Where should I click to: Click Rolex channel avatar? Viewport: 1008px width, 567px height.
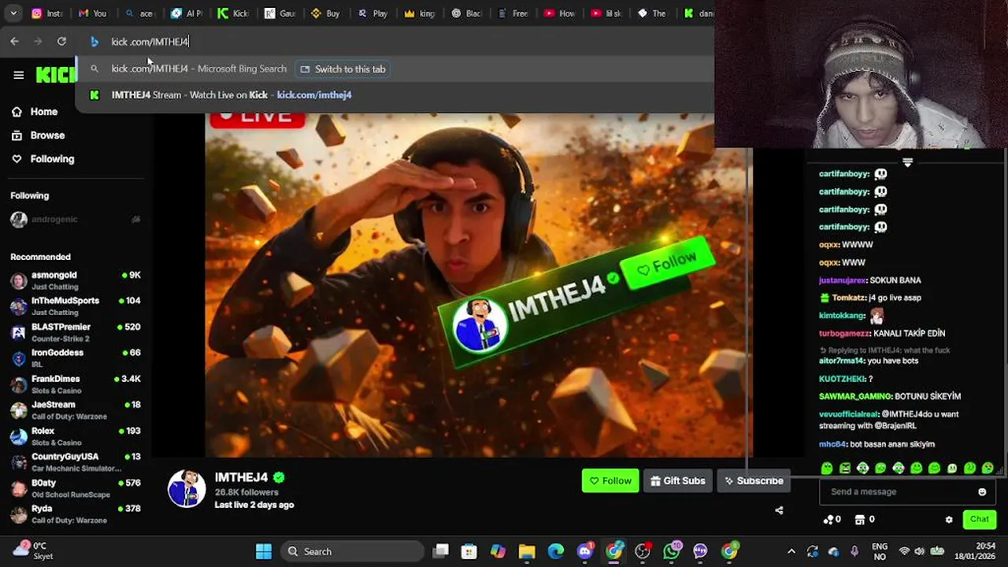tap(19, 436)
